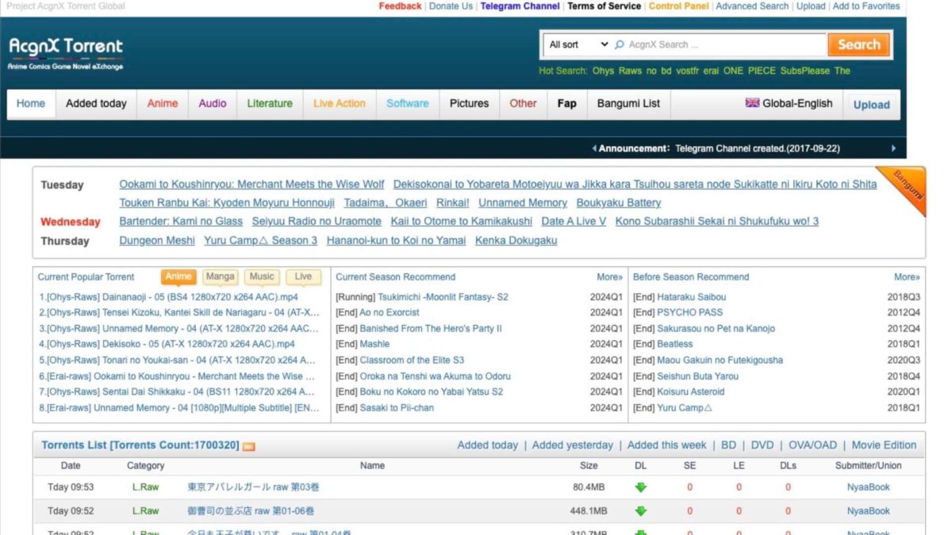Open the Audio navigation tab
Image resolution: width=952 pixels, height=535 pixels.
pyautogui.click(x=213, y=104)
